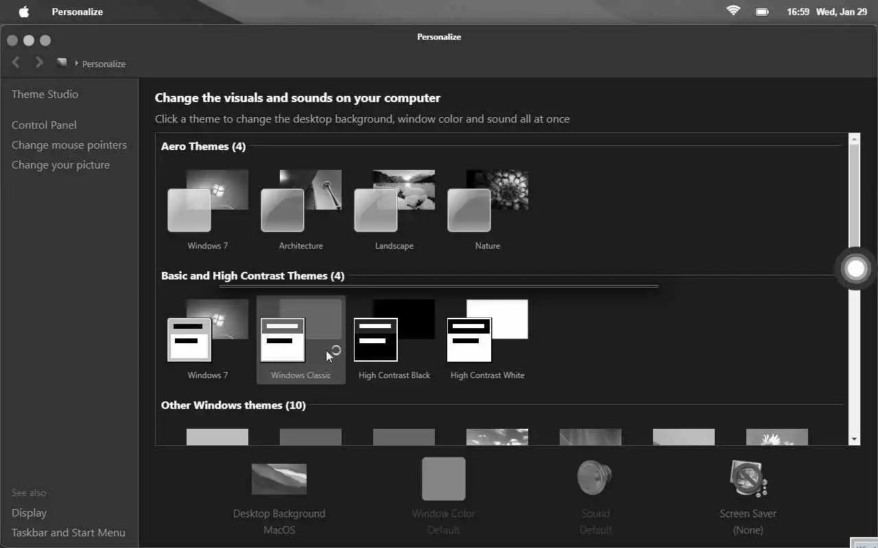The width and height of the screenshot is (878, 548).
Task: Check the Wi-Fi status icon
Action: (733, 11)
